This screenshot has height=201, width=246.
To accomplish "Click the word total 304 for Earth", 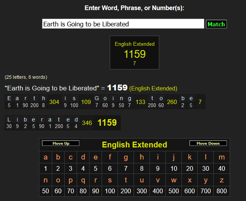I will (x=54, y=102).
